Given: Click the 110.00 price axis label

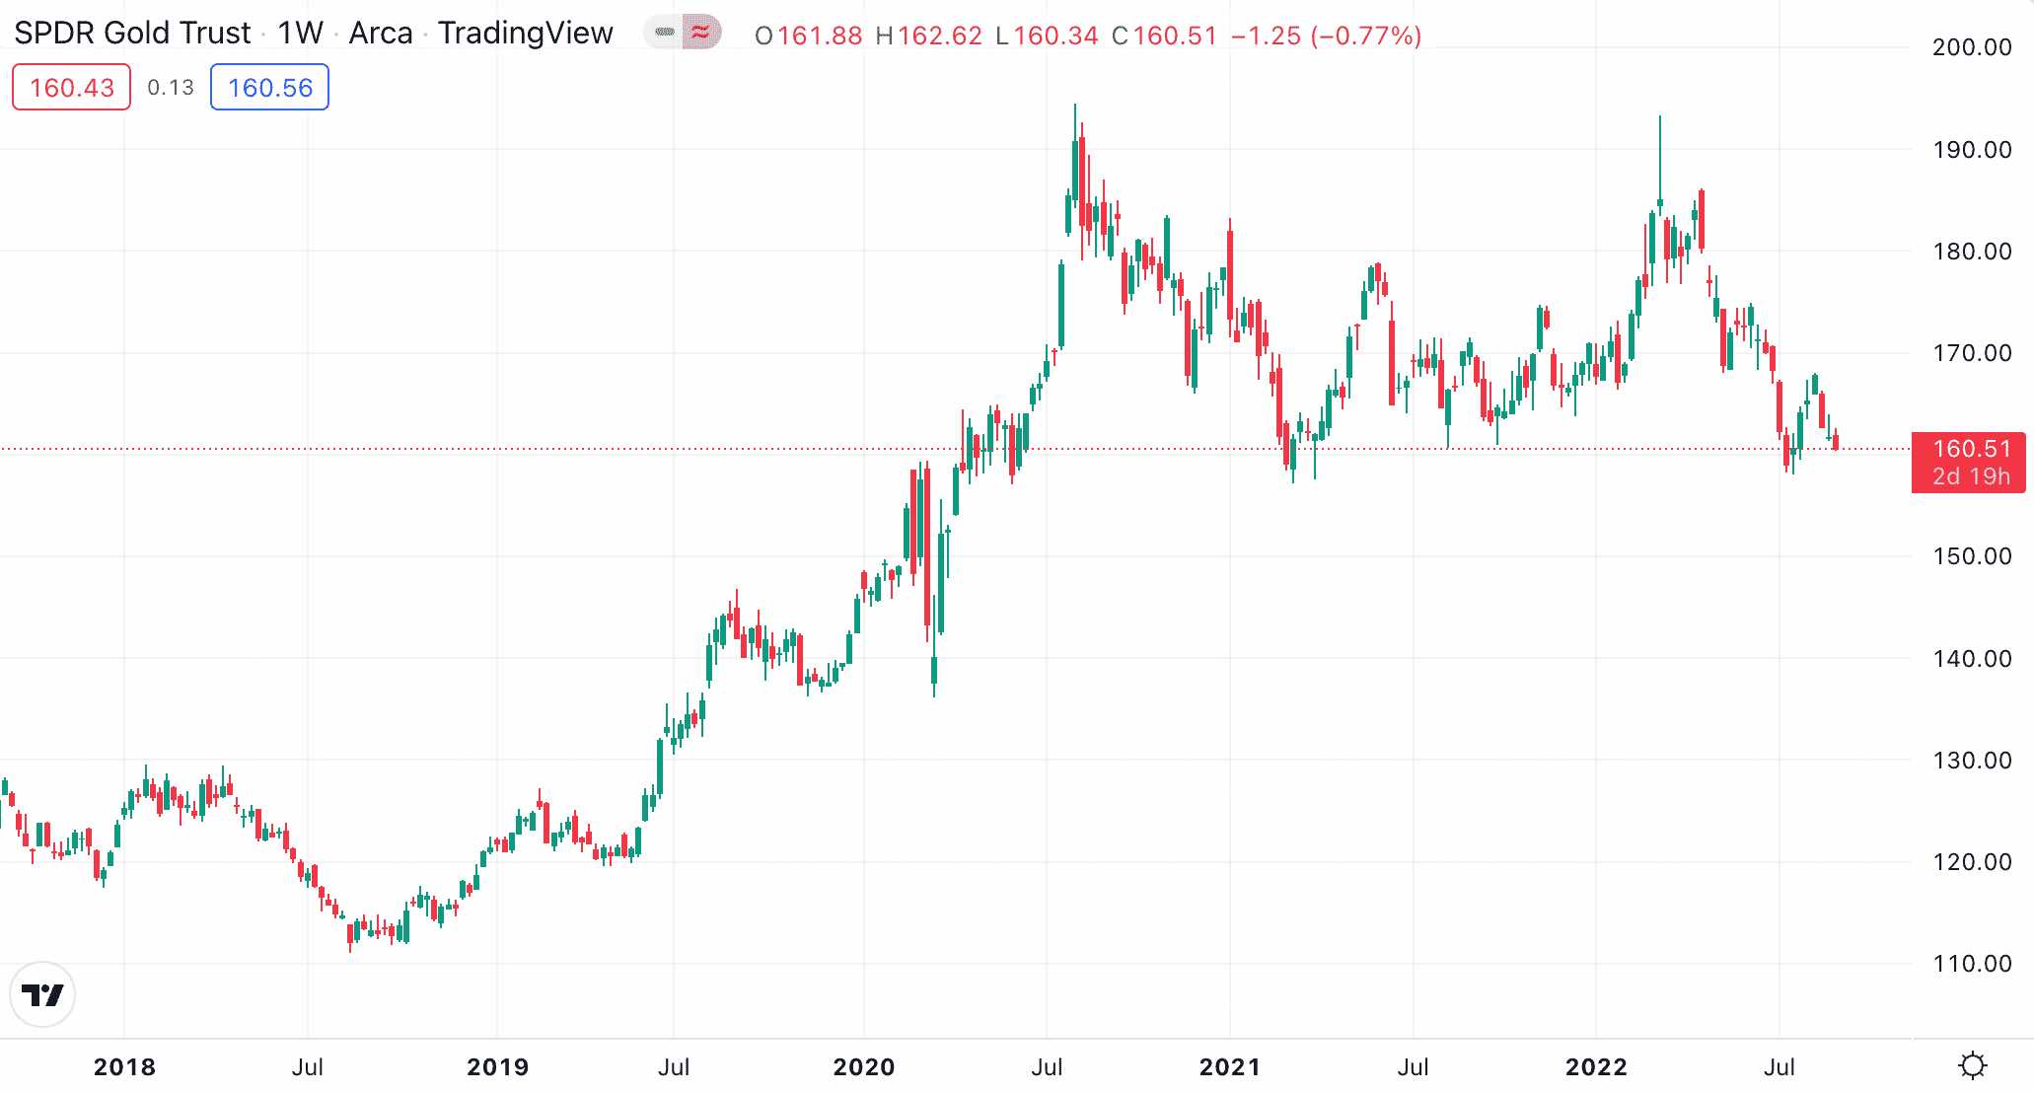Looking at the screenshot, I should [1972, 964].
